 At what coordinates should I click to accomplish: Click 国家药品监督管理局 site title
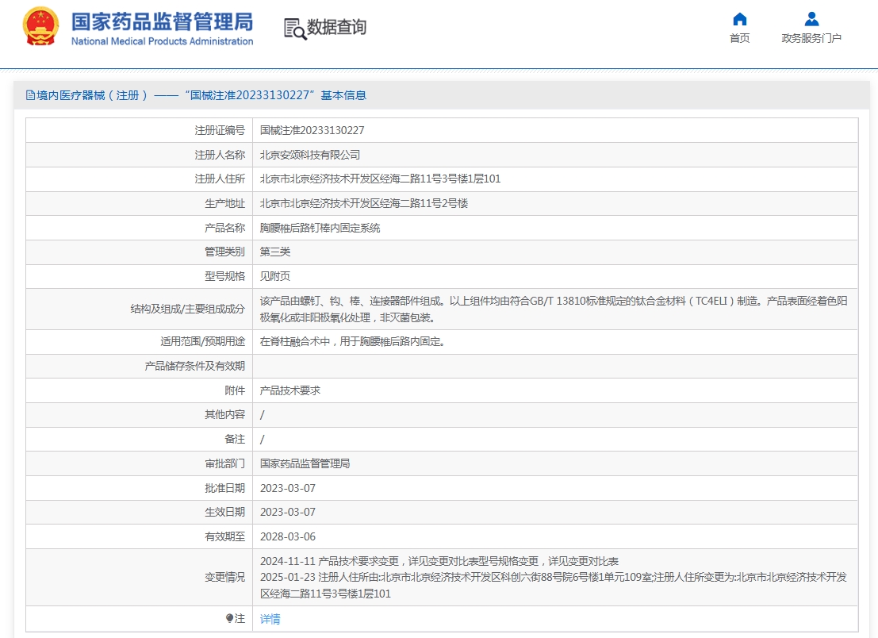[162, 22]
